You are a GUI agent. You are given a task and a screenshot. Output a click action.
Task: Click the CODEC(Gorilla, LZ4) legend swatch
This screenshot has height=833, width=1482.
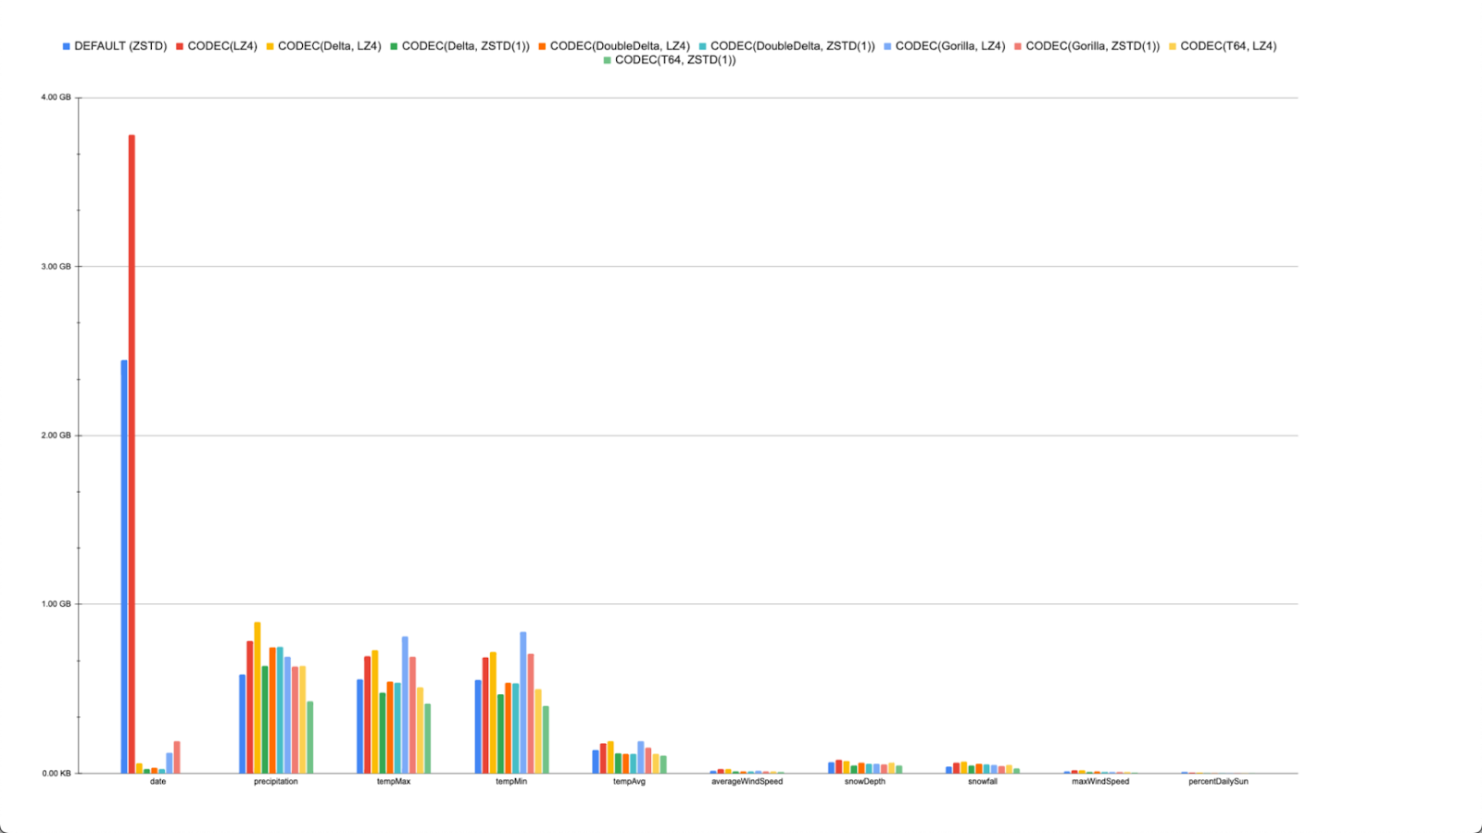[x=887, y=46]
